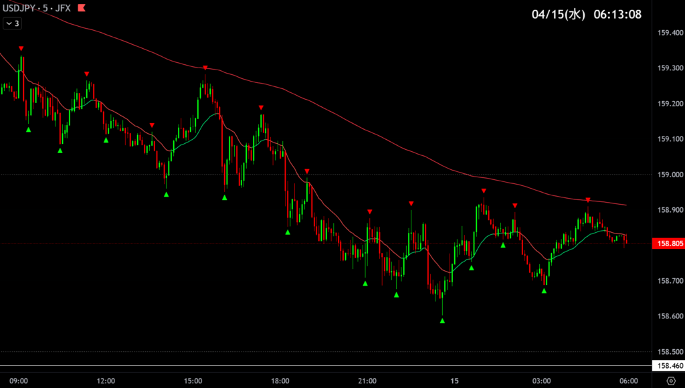This screenshot has width=685, height=388.
Task: Click the 159.400 value on the price scale
Action: pos(670,33)
